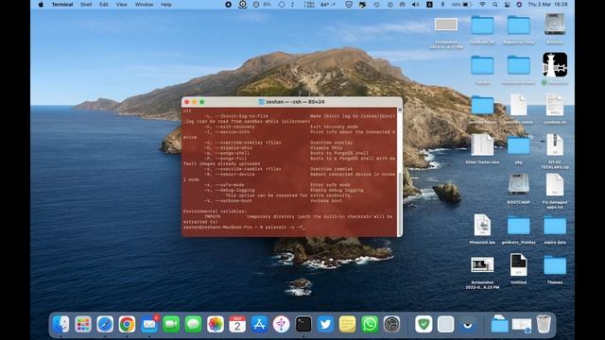Launch Safari from the Dock
This screenshot has width=605, height=340.
point(105,324)
